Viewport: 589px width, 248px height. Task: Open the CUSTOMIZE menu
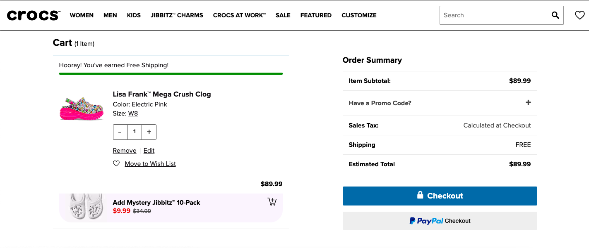(359, 15)
